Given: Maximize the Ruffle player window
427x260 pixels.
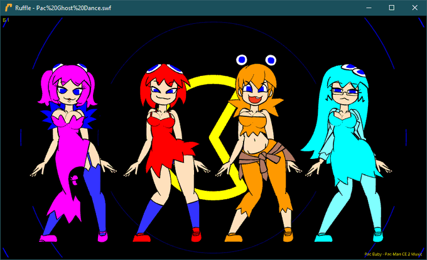Looking at the screenshot, I should point(392,8).
